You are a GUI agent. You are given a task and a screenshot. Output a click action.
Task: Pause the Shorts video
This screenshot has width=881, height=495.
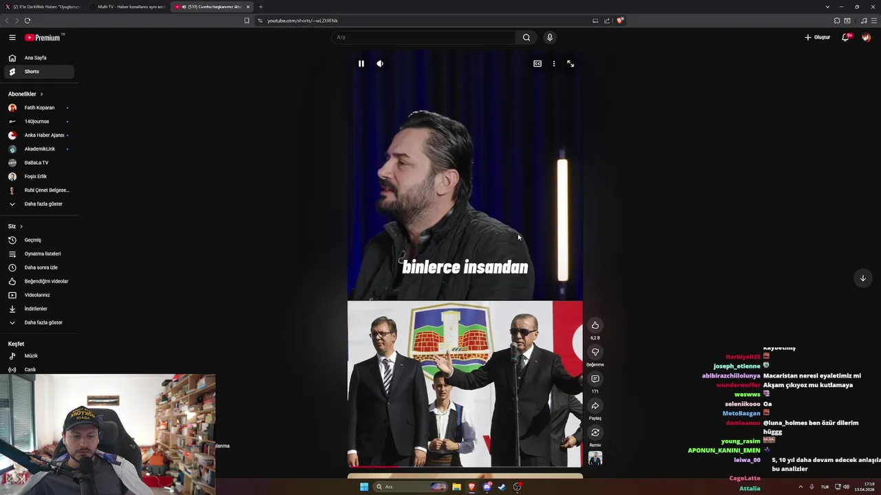tap(361, 63)
